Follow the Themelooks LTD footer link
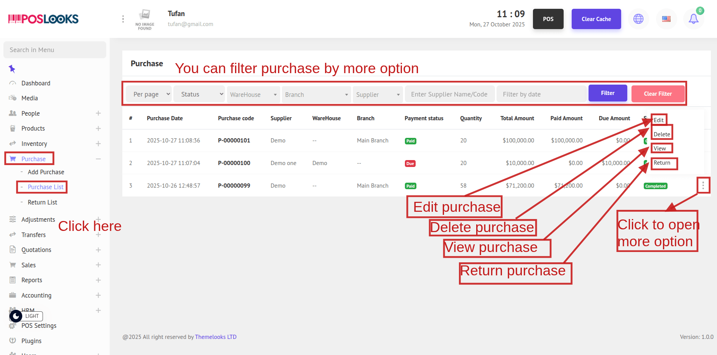The width and height of the screenshot is (717, 355). [215, 337]
